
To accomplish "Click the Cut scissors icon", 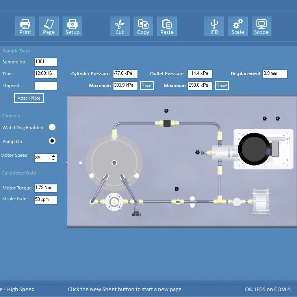I will pos(120,26).
